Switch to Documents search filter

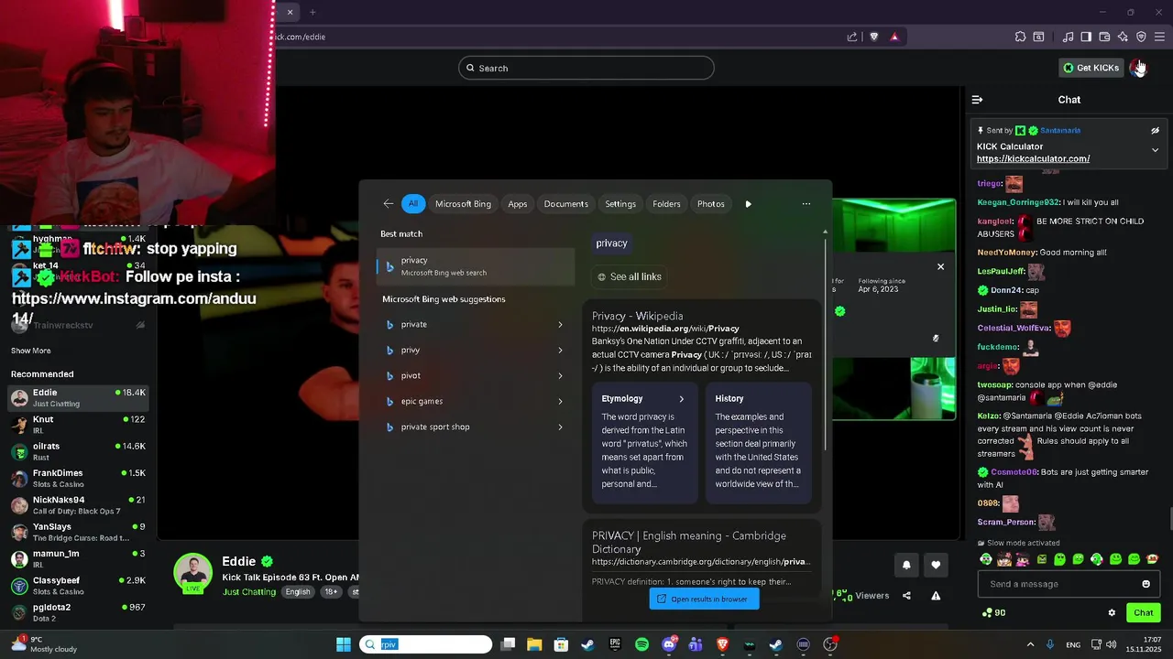pyautogui.click(x=566, y=204)
